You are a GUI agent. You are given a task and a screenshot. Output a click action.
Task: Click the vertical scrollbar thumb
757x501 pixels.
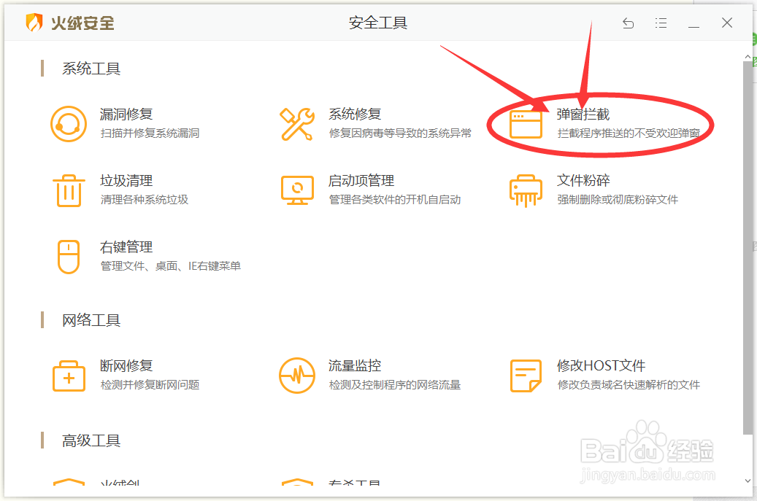748,248
